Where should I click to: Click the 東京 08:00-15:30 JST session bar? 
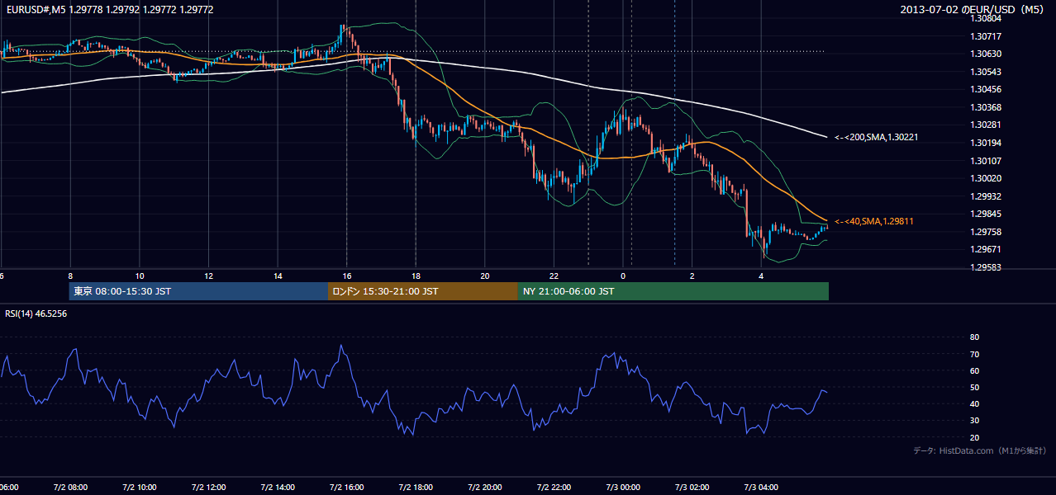(198, 291)
